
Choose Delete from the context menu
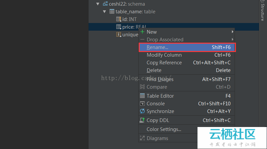click(x=186, y=70)
